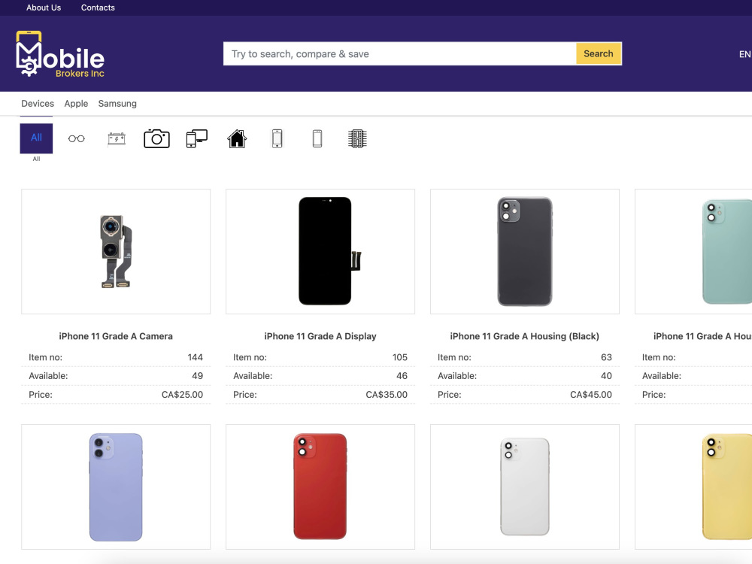Switch to Devices tab
The image size is (752, 564).
pos(38,104)
